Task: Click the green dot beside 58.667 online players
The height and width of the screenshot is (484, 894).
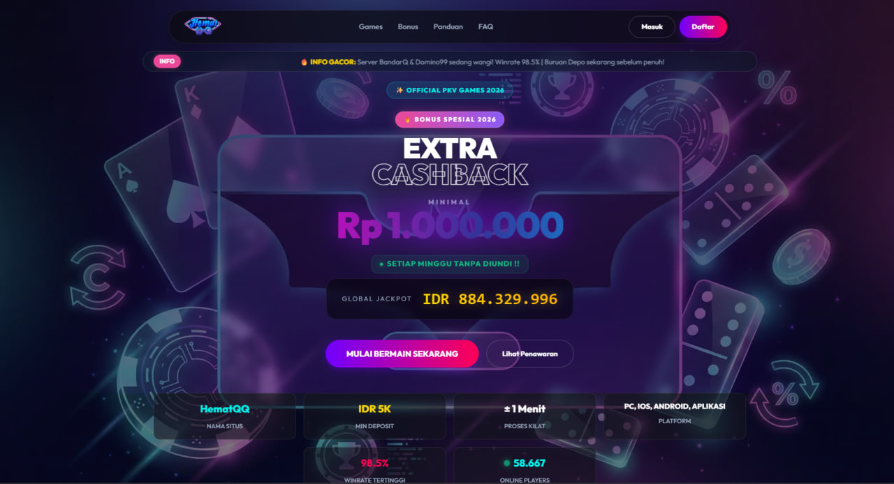Action: 507,463
